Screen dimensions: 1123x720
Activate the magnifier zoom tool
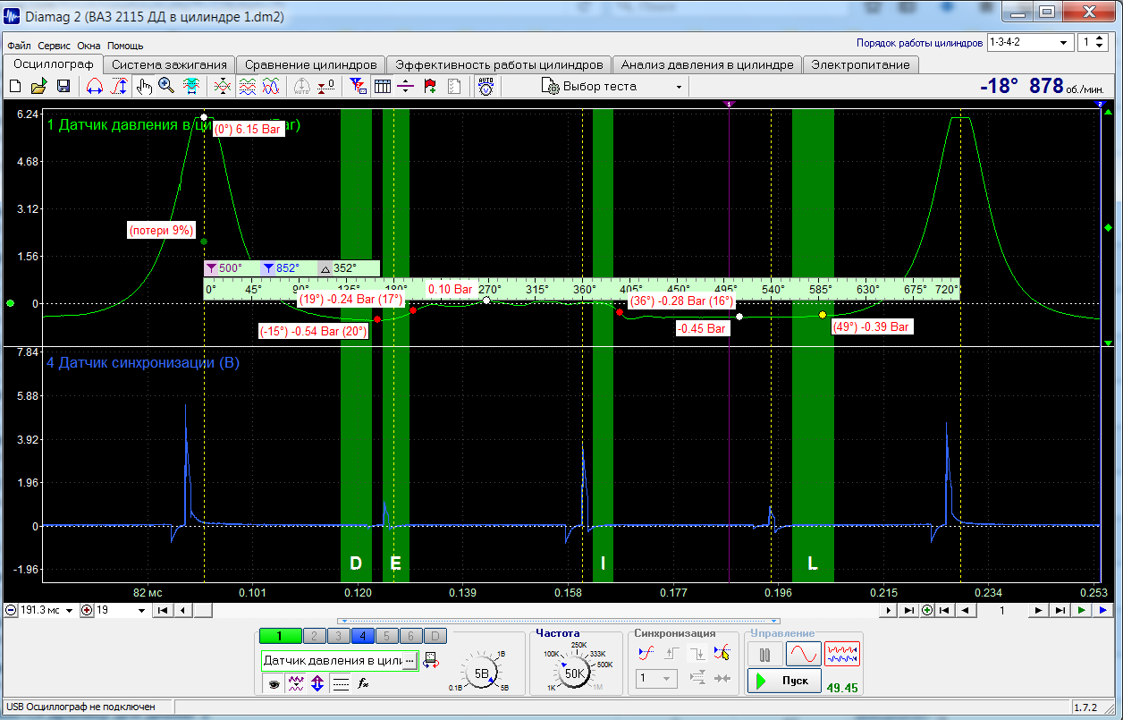(166, 86)
